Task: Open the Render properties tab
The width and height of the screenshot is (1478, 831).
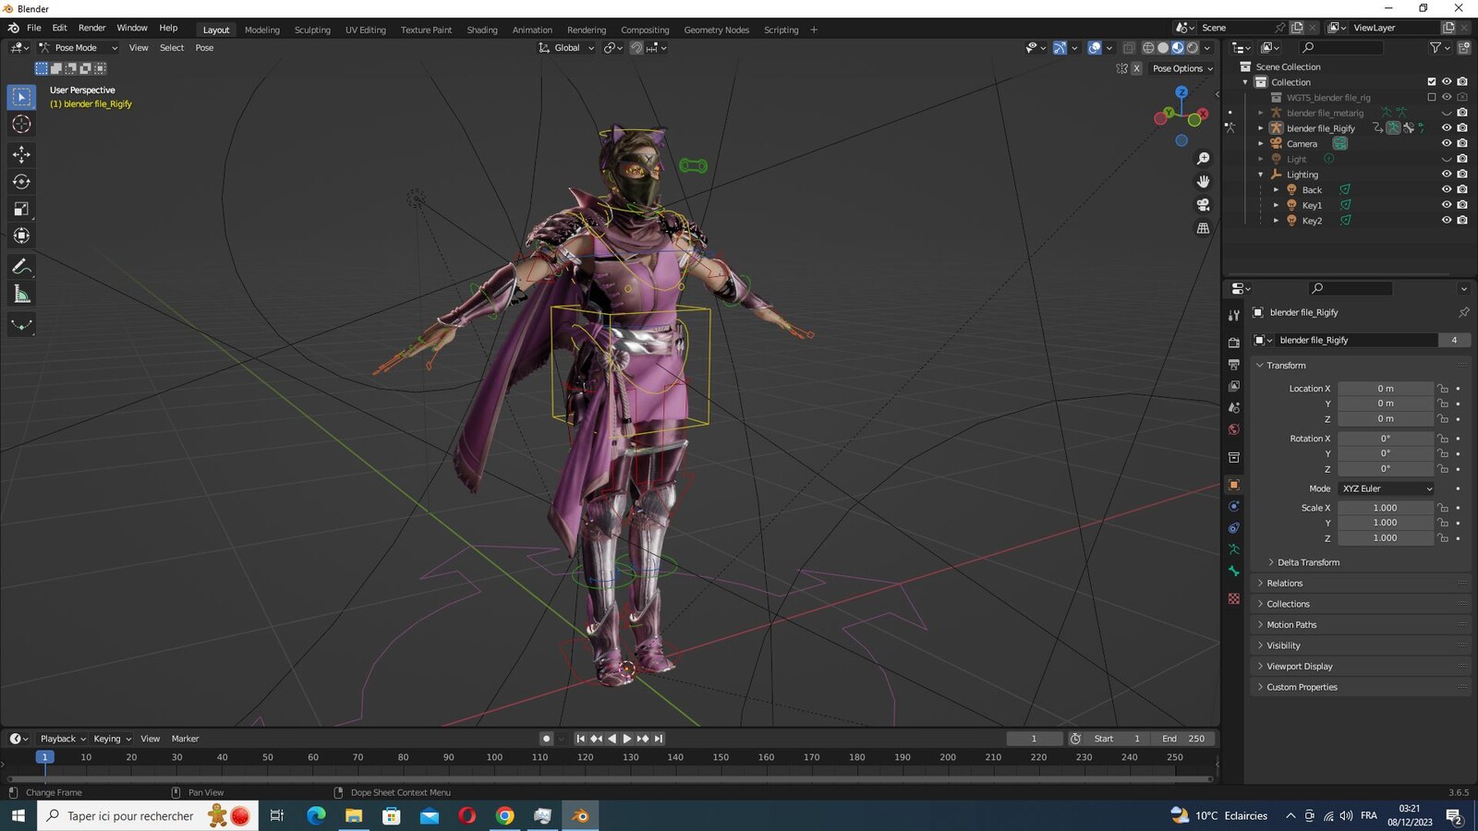Action: [1233, 343]
